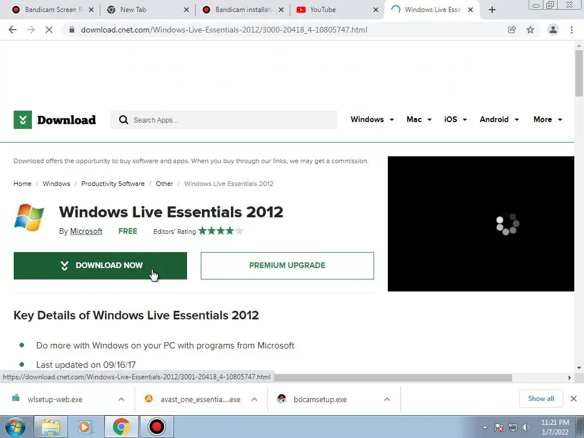This screenshot has height=438, width=584.
Task: Open Windows Media Player from the taskbar
Action: click(x=86, y=427)
